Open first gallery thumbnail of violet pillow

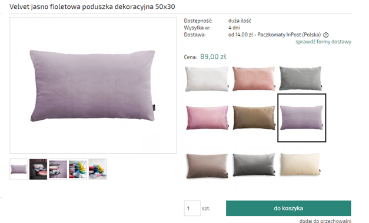point(19,169)
